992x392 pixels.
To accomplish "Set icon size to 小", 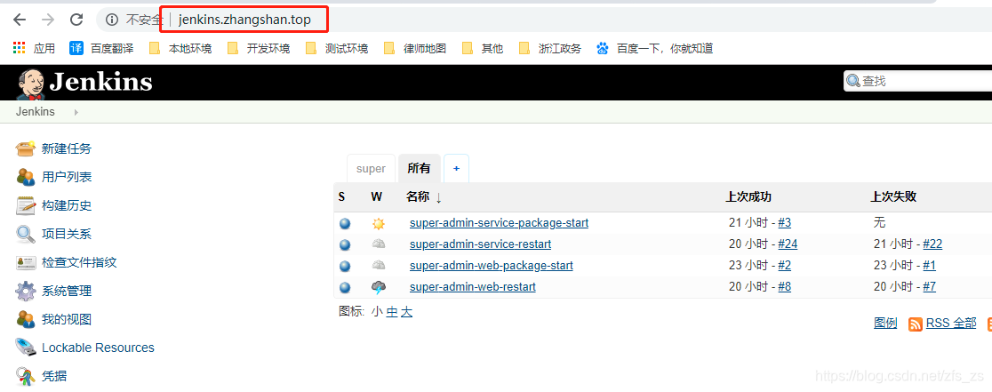I will (x=377, y=312).
